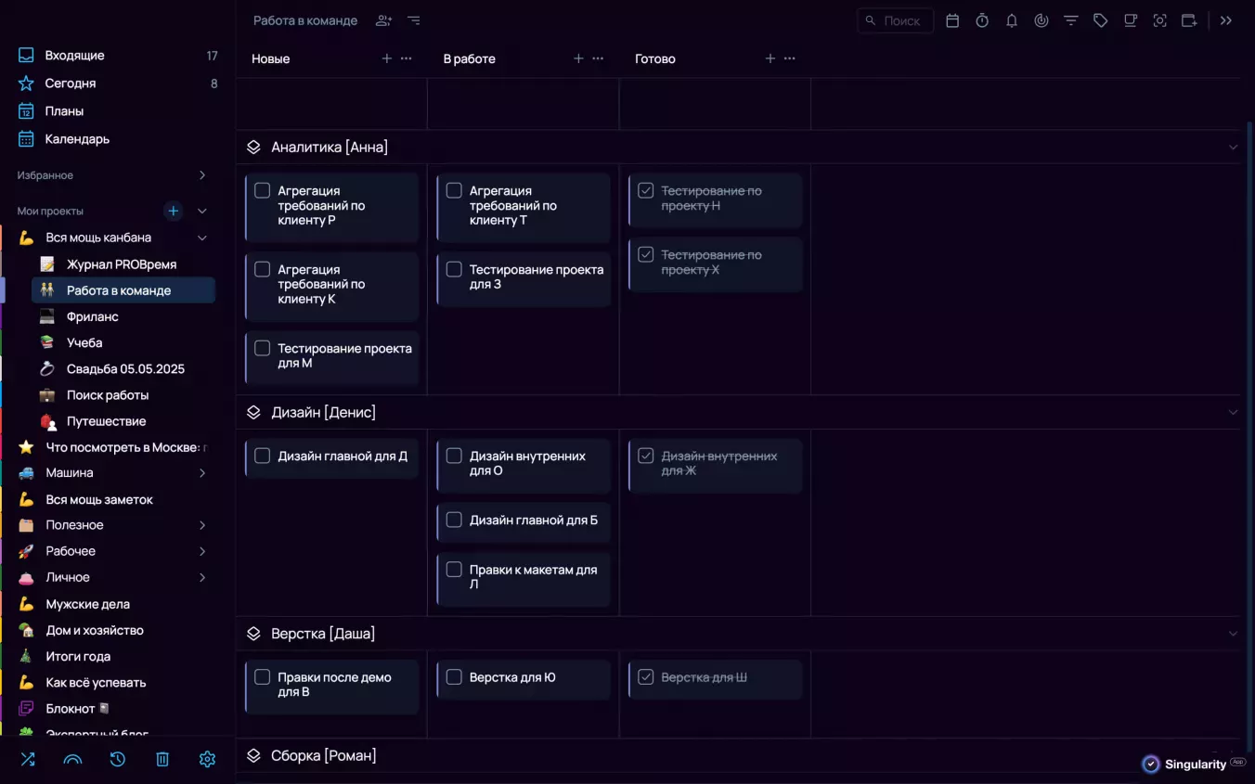Click the share people icon near project title
This screenshot has height=784, width=1255.
coord(383,20)
